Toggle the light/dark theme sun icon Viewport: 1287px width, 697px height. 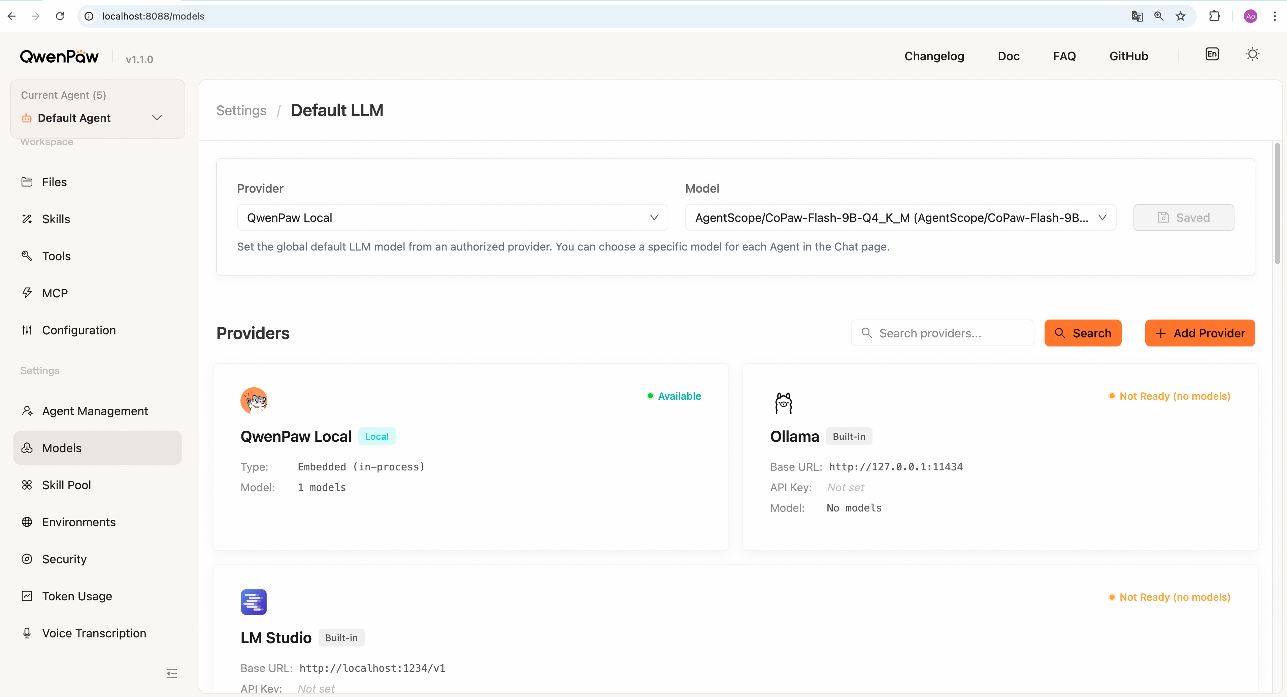coord(1252,54)
